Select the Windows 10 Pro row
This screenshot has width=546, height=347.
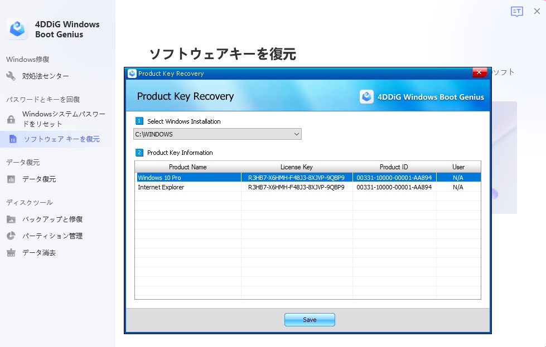pyautogui.click(x=308, y=177)
